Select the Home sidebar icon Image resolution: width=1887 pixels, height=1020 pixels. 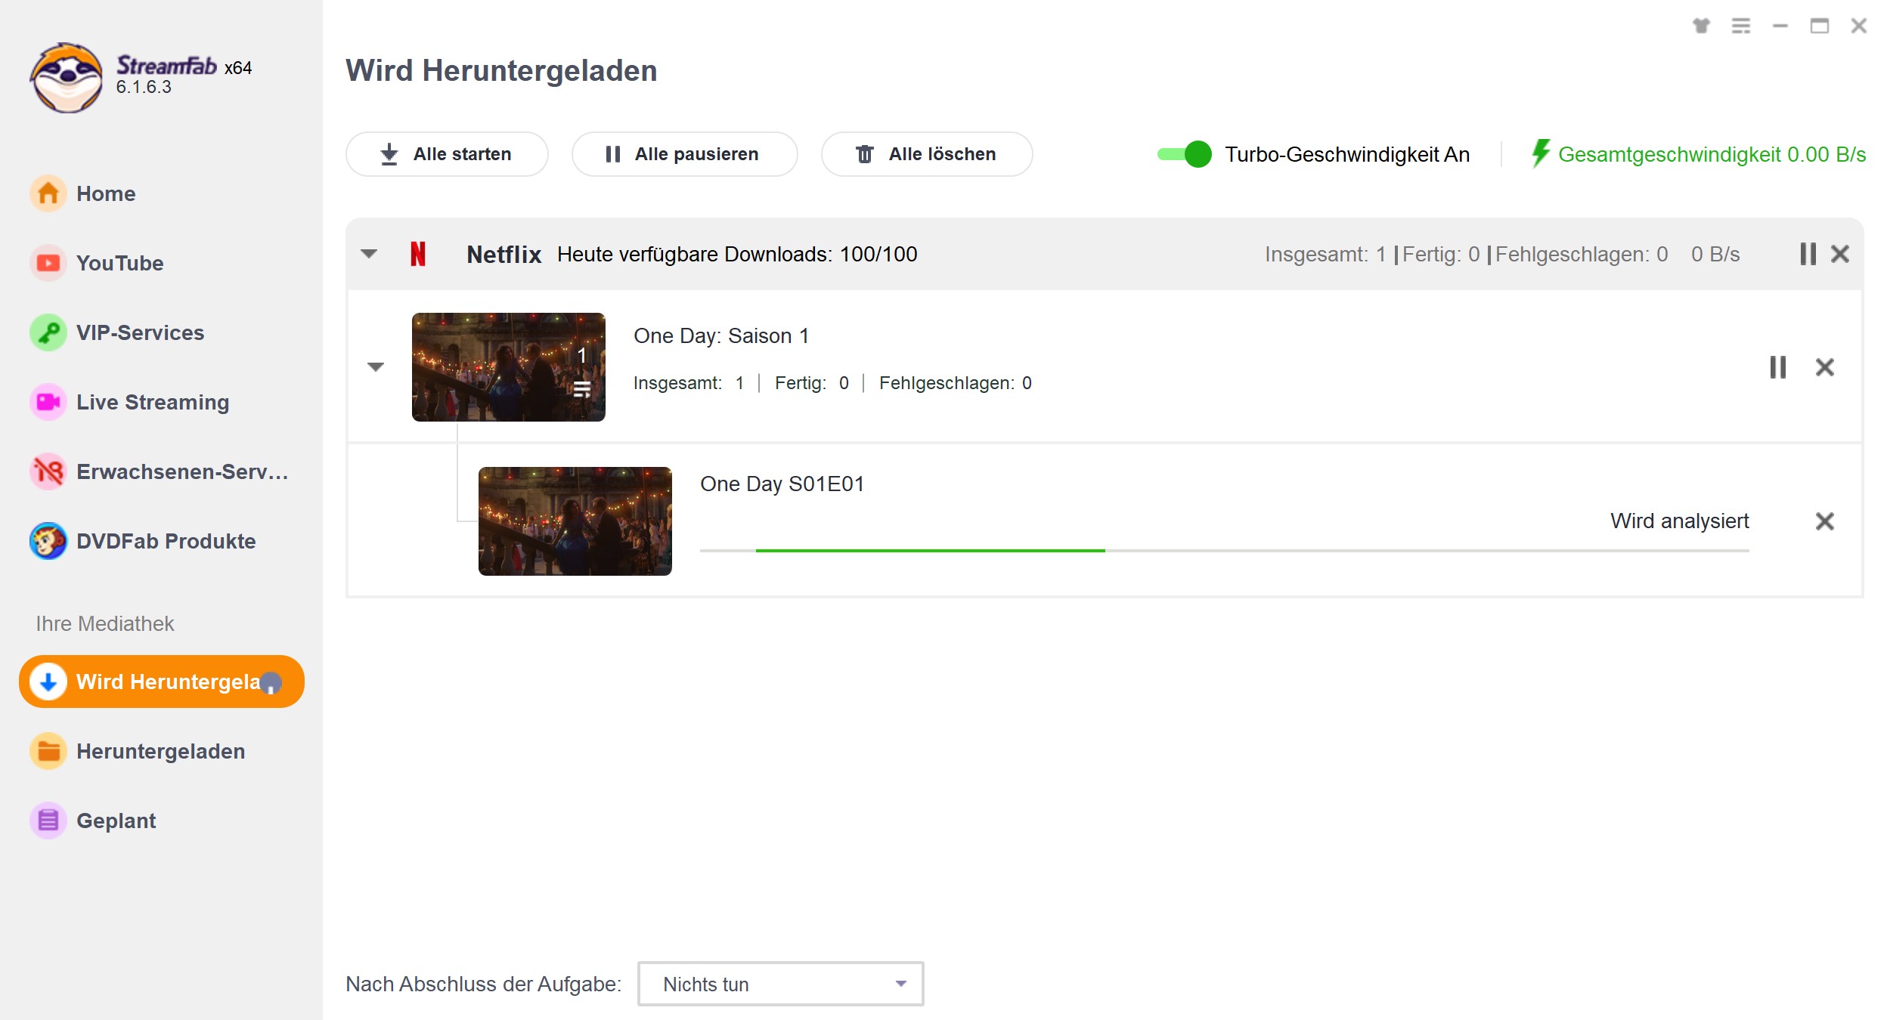coord(46,193)
